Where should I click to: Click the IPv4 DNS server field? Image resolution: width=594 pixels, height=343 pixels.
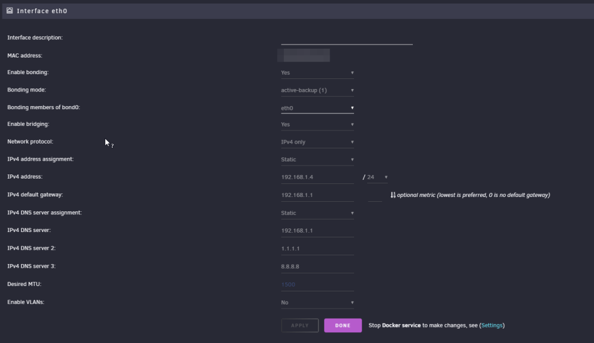[317, 231]
